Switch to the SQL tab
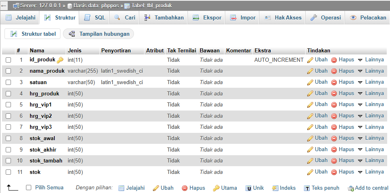Screen dimensions: 390x193 (95, 18)
